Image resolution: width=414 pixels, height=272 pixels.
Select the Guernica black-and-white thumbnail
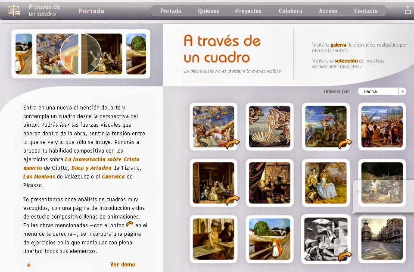(326, 239)
